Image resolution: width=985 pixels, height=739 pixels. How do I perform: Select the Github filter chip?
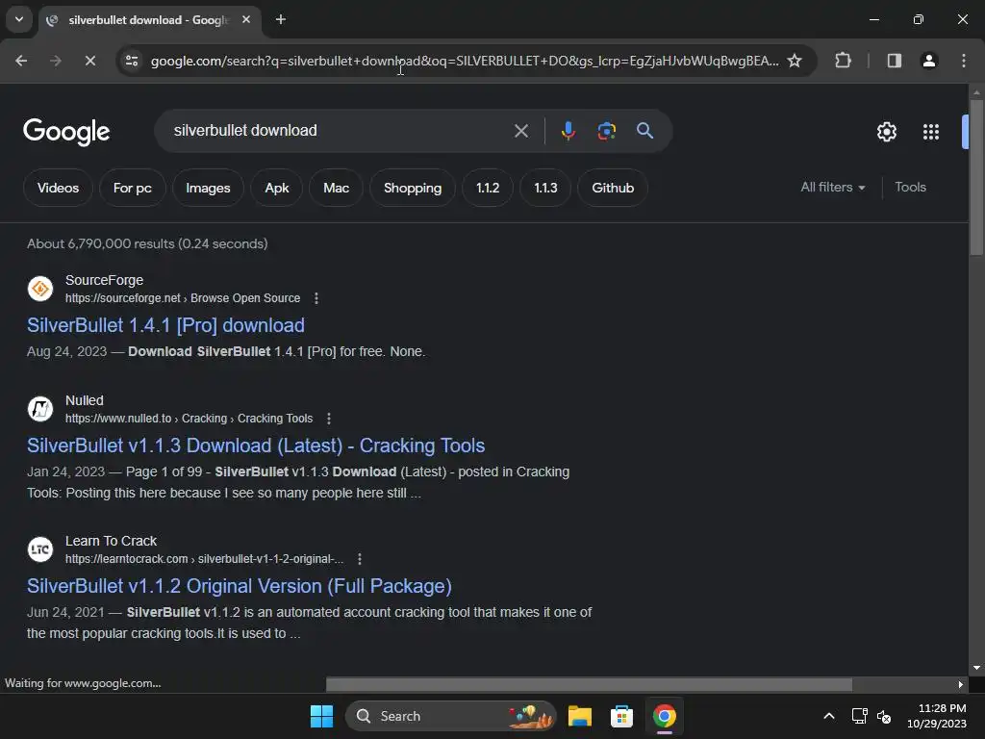(613, 188)
